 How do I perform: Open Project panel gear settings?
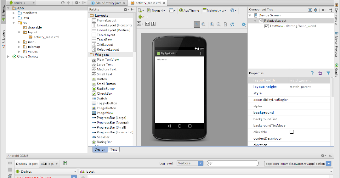click(x=77, y=3)
